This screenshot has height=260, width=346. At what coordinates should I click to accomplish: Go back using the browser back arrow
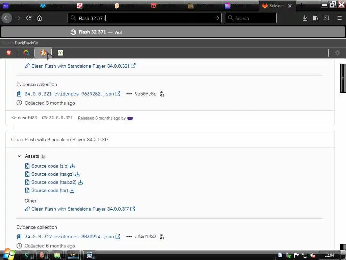[7, 18]
